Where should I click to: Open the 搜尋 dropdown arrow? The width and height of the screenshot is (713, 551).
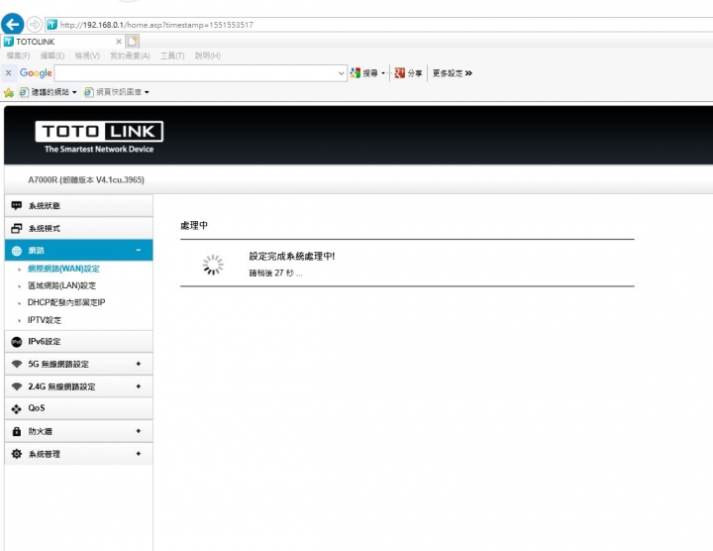383,73
